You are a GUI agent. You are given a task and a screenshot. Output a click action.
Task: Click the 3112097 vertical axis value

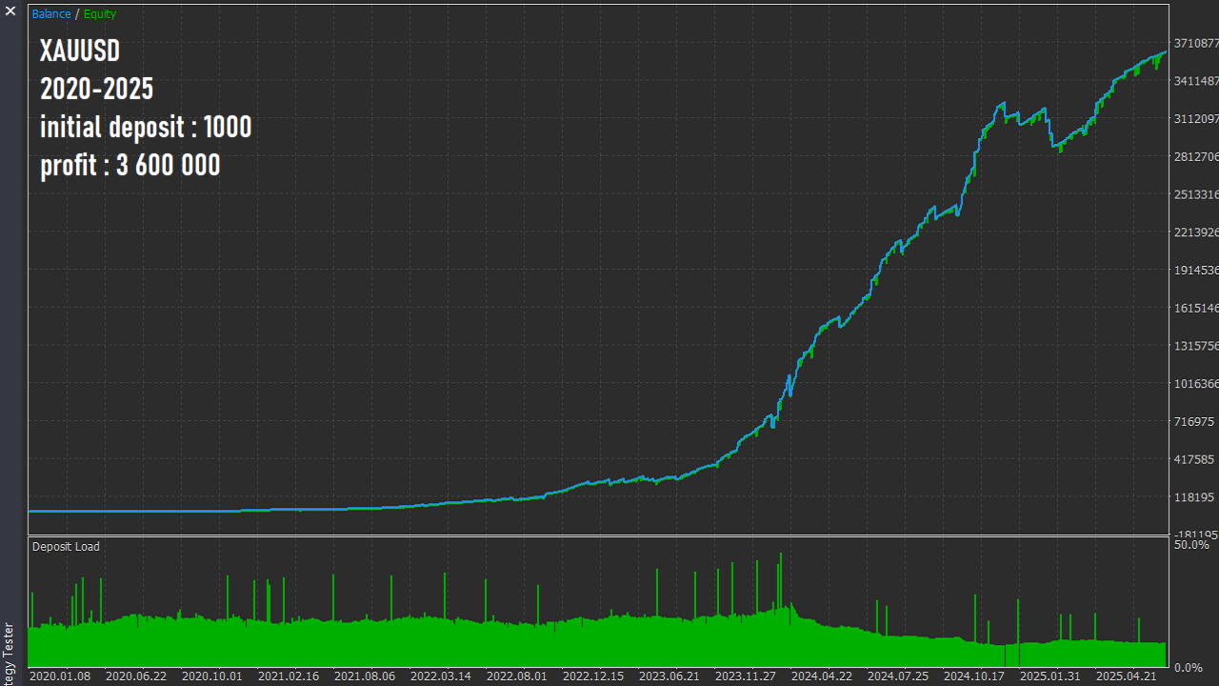pos(1196,119)
